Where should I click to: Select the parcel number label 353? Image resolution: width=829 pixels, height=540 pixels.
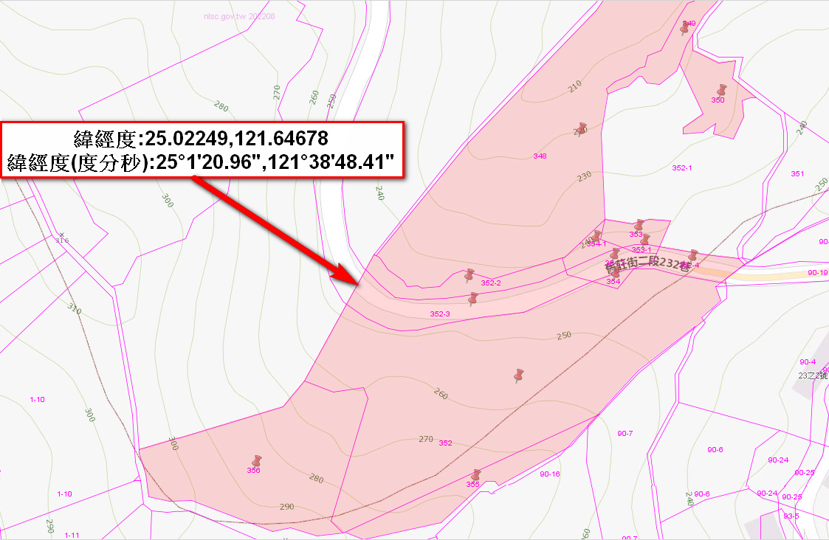coord(636,234)
